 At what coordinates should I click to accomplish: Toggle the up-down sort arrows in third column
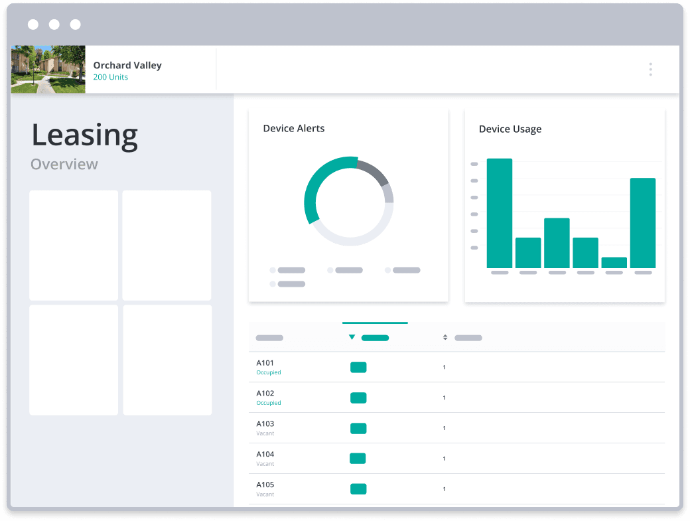pos(445,337)
